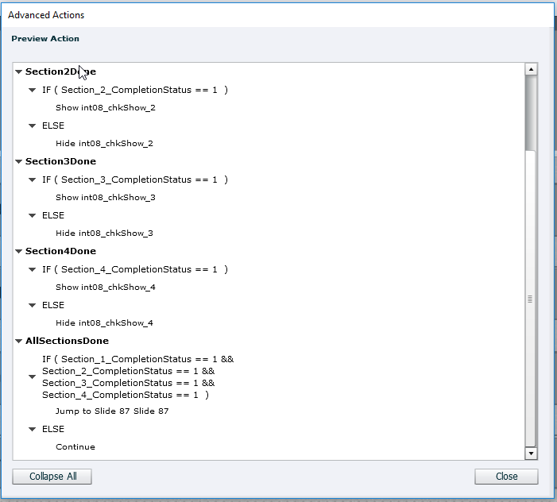Collapse ELSE branch above Continue
Viewport: 557px width, 502px height.
pyautogui.click(x=33, y=430)
